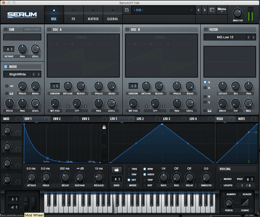Open the MG Low 12 filter type menu
The image size is (260, 217).
click(225, 37)
